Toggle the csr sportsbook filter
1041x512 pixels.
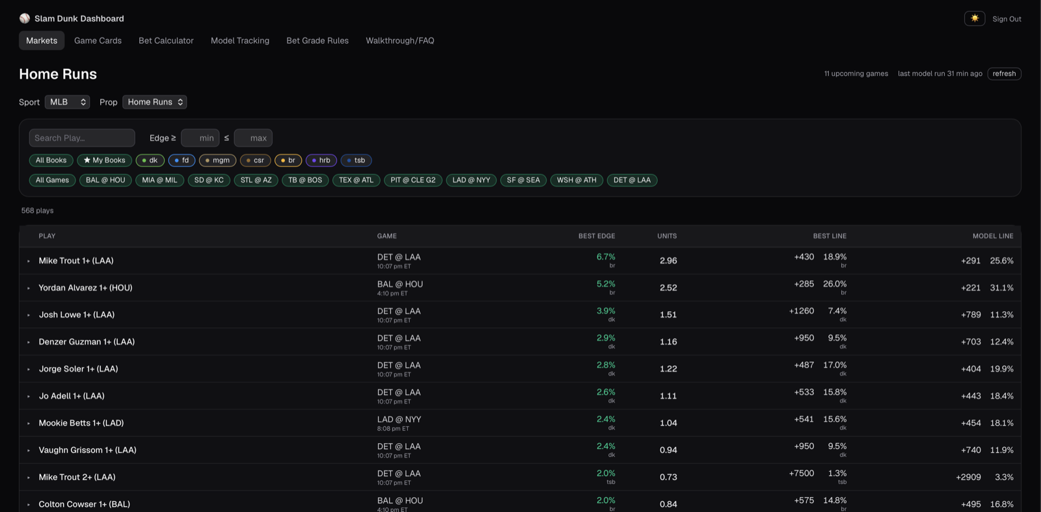pos(255,160)
